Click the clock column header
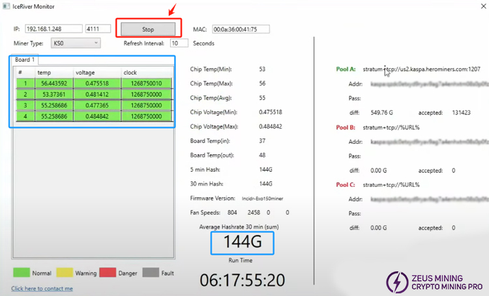The width and height of the screenshot is (489, 296). [146, 72]
